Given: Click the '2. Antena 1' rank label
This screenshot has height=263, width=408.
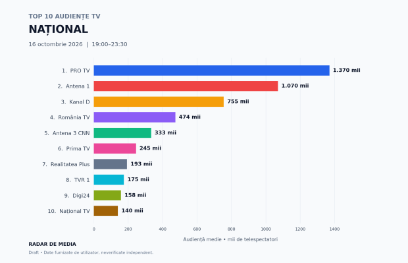Looking at the screenshot, I should [74, 86].
